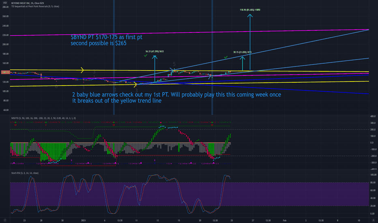
Task: Click the 240.00 price axis label
Action: (x=6, y=26)
